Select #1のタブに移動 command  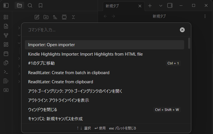[105, 63]
